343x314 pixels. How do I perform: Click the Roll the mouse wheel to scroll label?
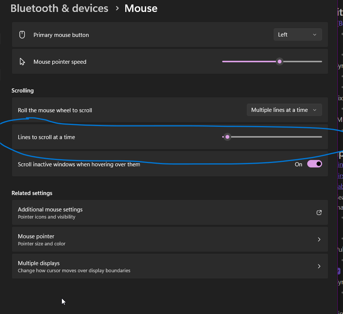pyautogui.click(x=55, y=110)
